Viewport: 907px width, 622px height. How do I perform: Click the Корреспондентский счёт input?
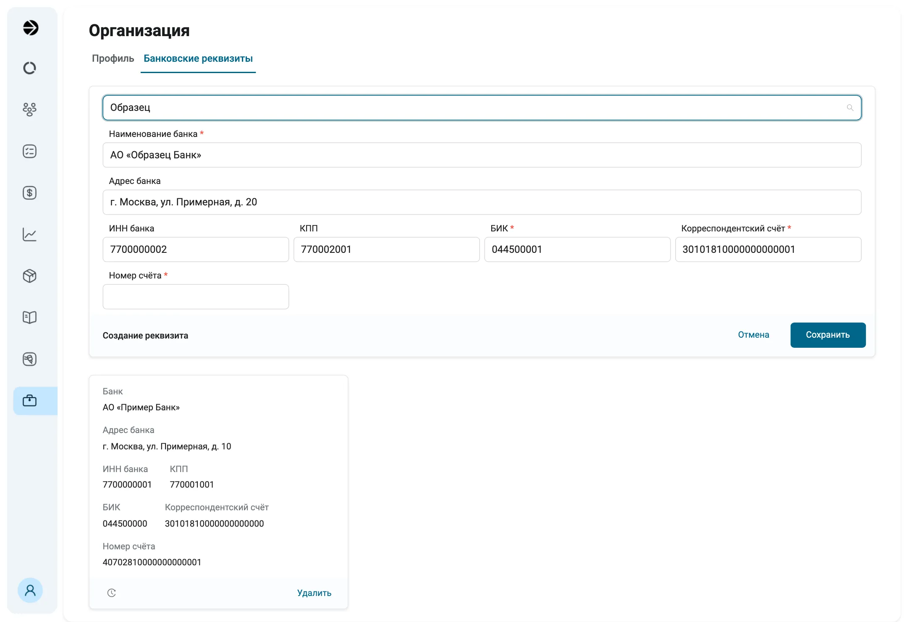pos(768,249)
